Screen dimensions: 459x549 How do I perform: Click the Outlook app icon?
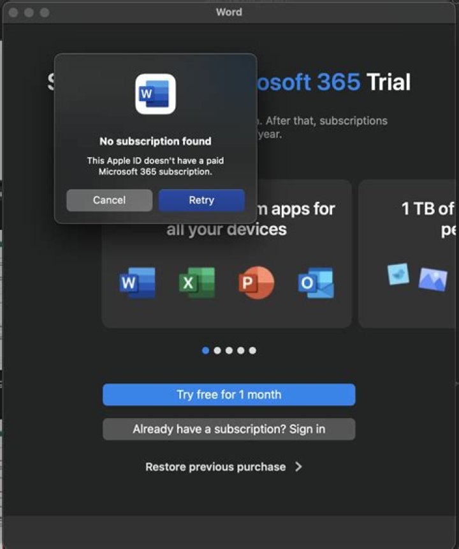click(x=316, y=283)
